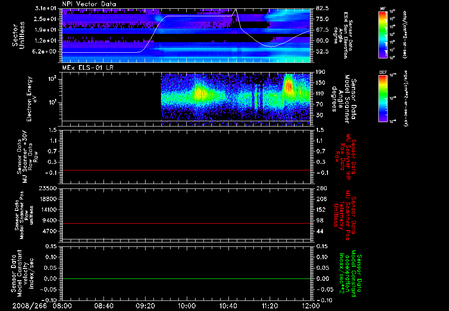Click the "18800" scanner position tick label
The image size is (449, 311).
click(48, 199)
